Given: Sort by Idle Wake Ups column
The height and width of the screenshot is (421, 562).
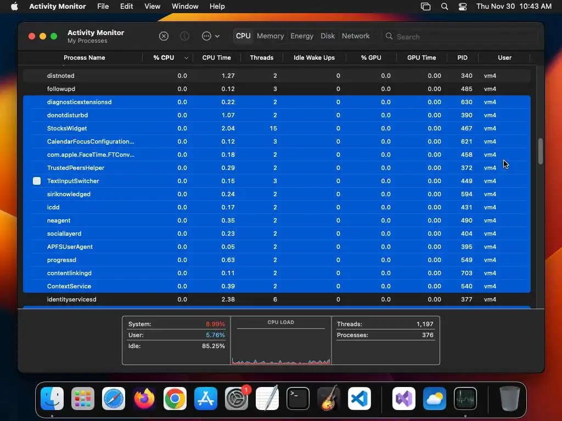Looking at the screenshot, I should tap(314, 58).
